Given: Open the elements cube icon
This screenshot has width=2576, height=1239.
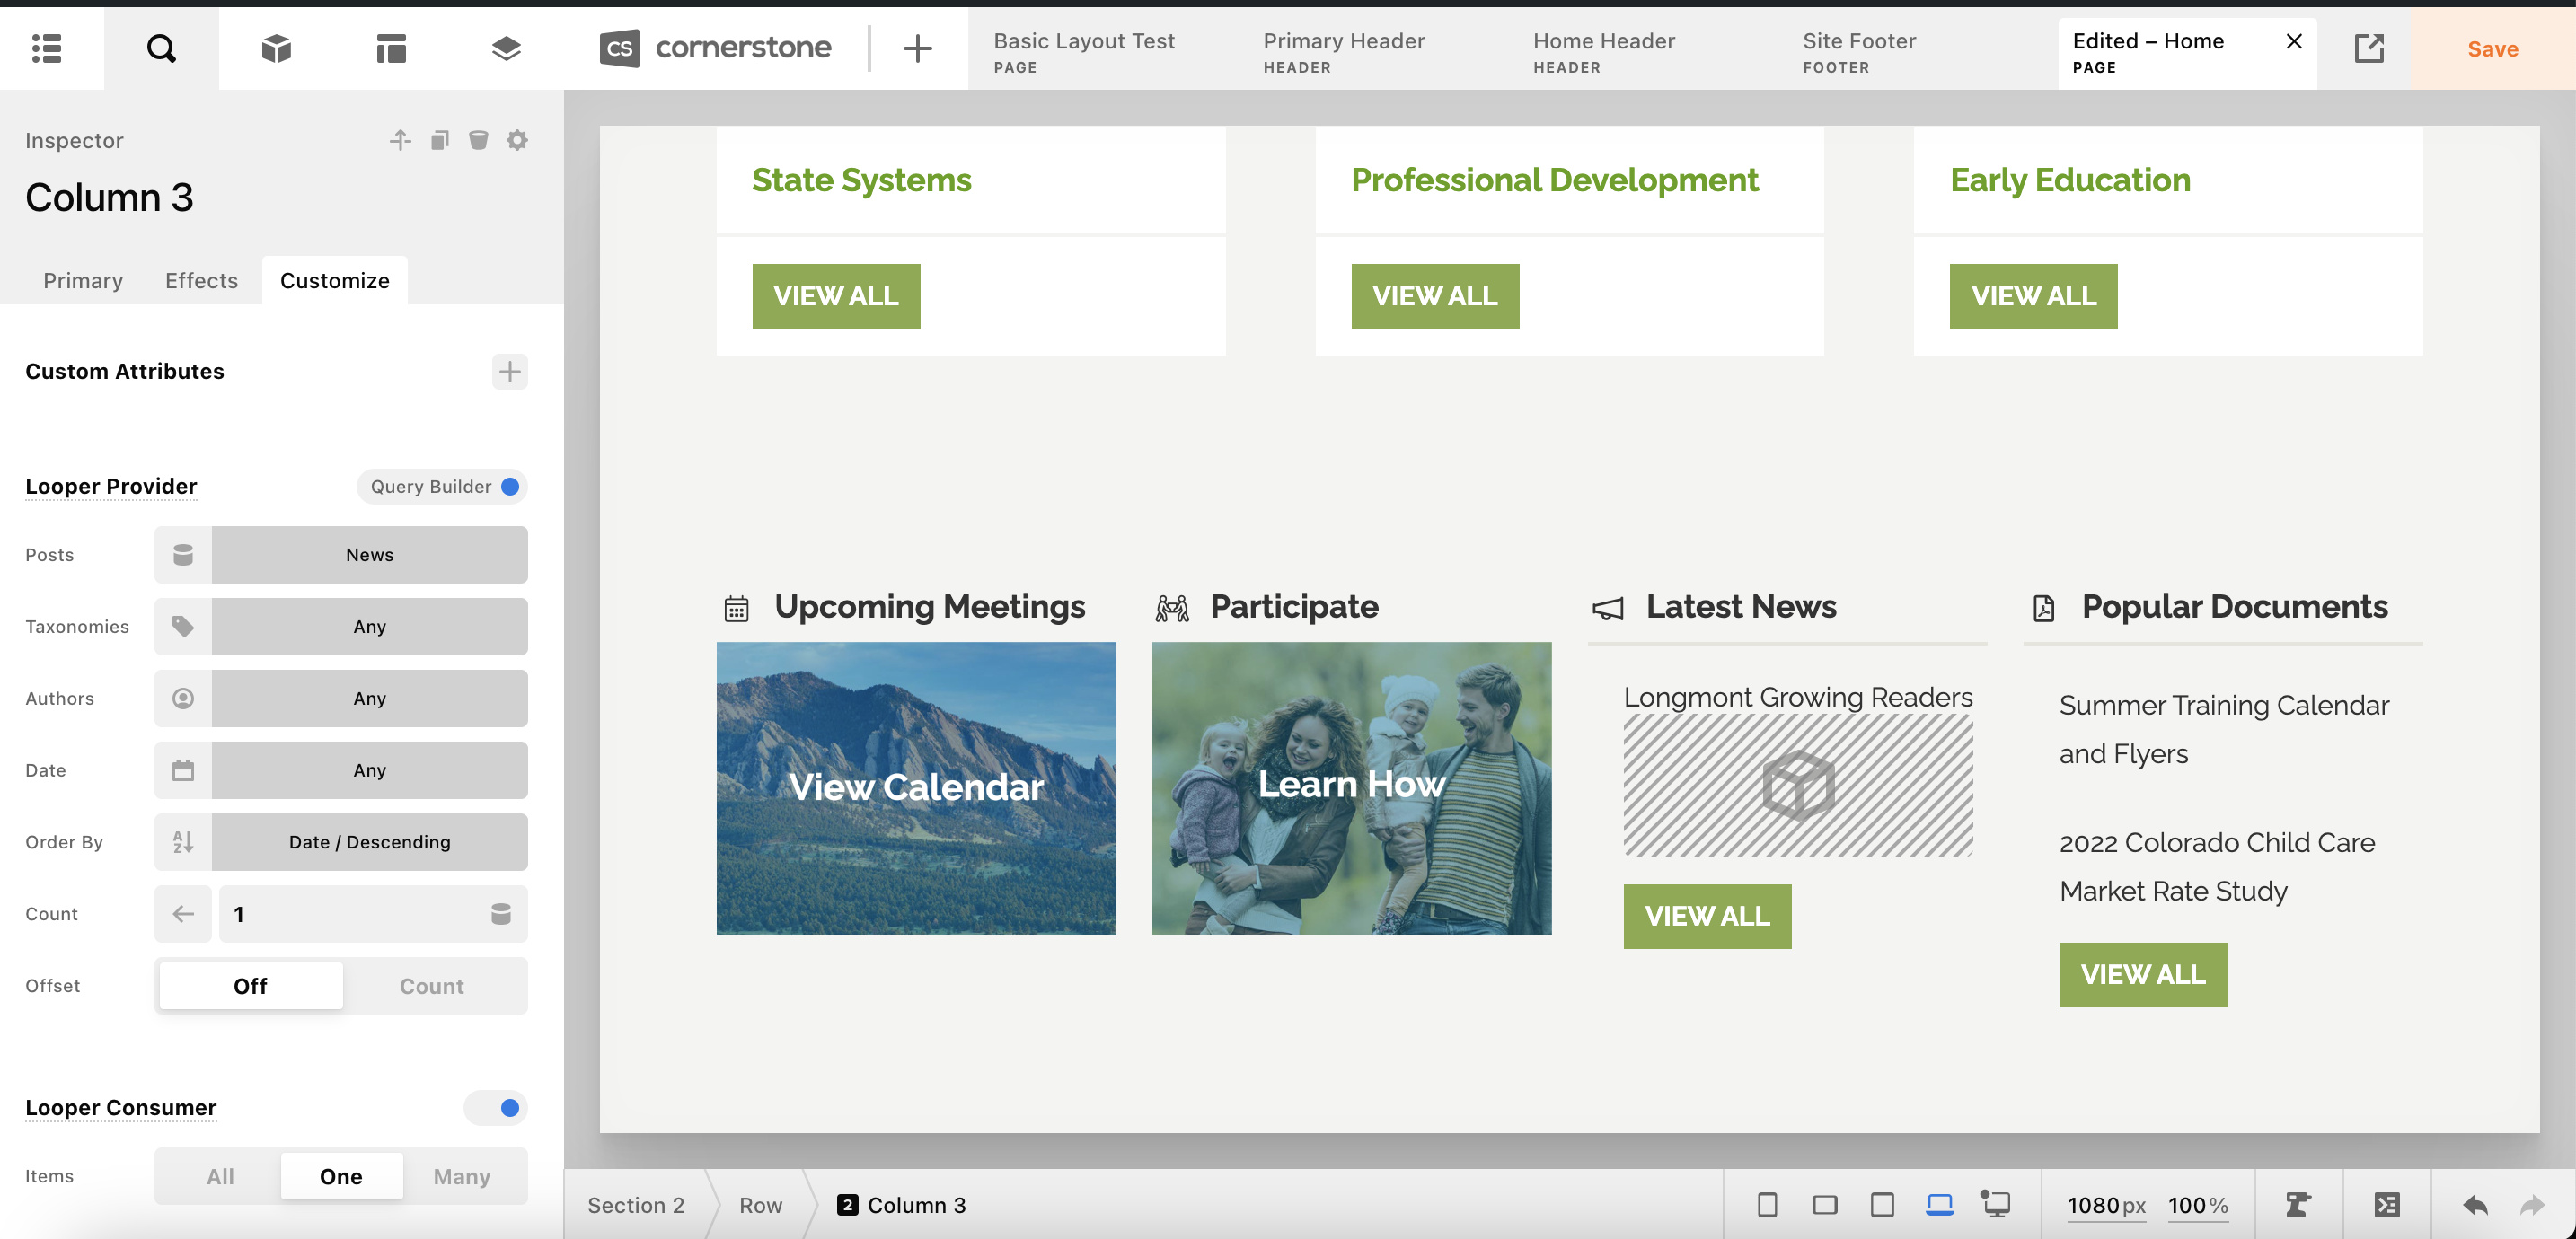Looking at the screenshot, I should coord(276,48).
